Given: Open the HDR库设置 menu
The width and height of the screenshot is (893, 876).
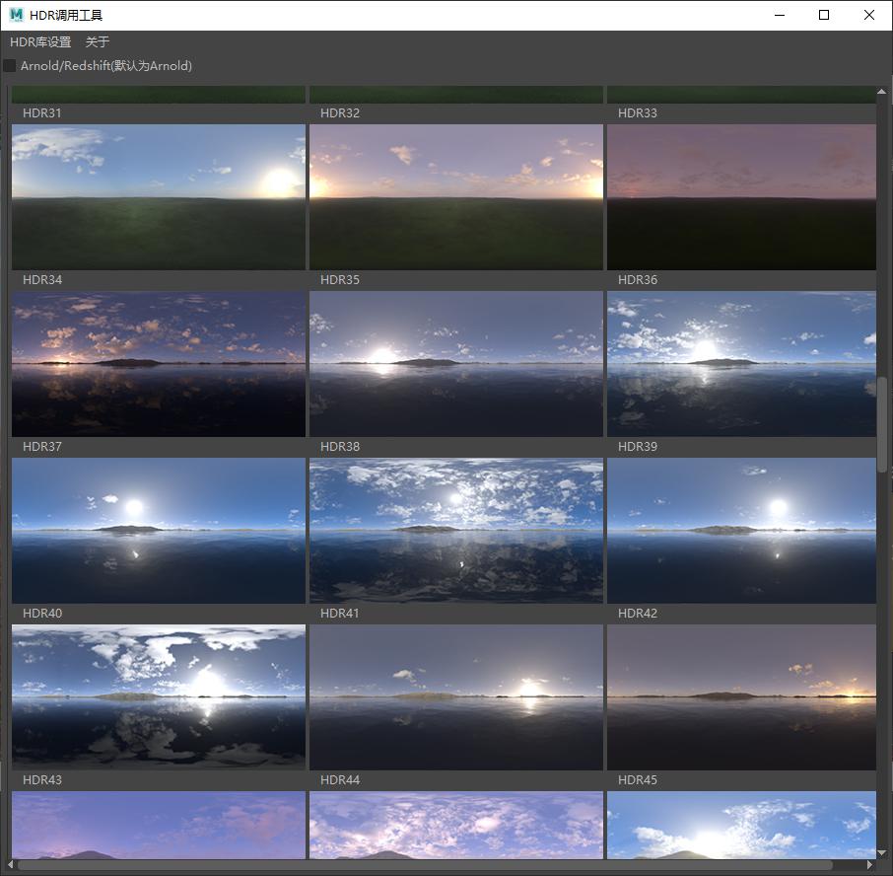Looking at the screenshot, I should point(40,42).
